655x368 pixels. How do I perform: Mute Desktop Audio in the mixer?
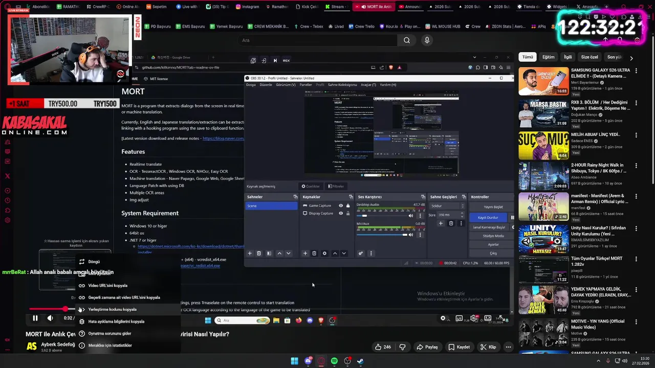pos(410,216)
